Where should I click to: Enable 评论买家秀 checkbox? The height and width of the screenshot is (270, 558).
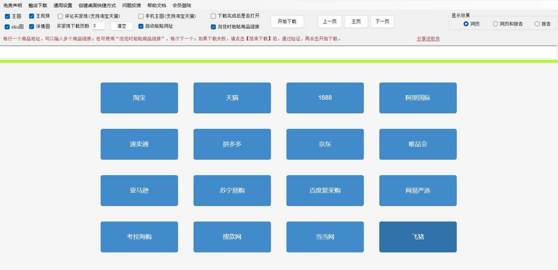[x=60, y=16]
